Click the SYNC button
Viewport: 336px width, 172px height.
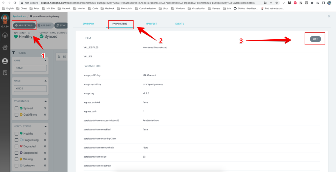[x=61, y=26]
